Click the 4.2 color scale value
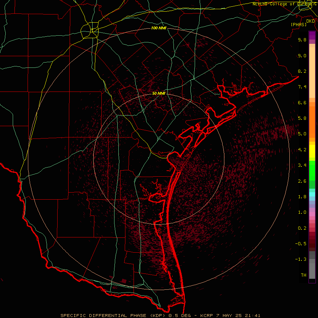This screenshot has height=318, width=318. pos(302,150)
